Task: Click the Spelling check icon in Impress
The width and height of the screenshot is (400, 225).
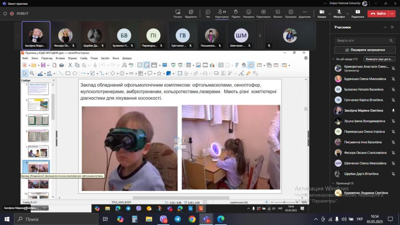Action: coord(131,65)
